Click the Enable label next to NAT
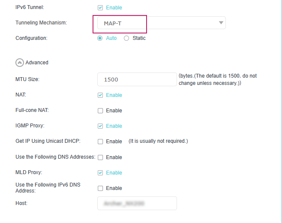Screen dimensions: 282x223 click(x=114, y=95)
